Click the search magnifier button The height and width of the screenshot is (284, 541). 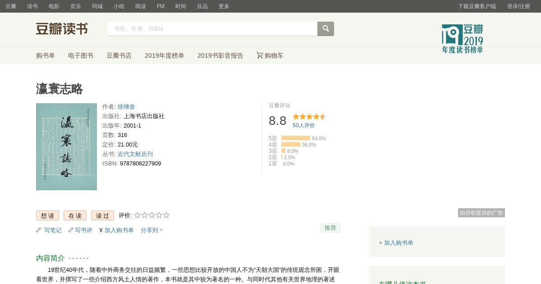[x=326, y=29]
